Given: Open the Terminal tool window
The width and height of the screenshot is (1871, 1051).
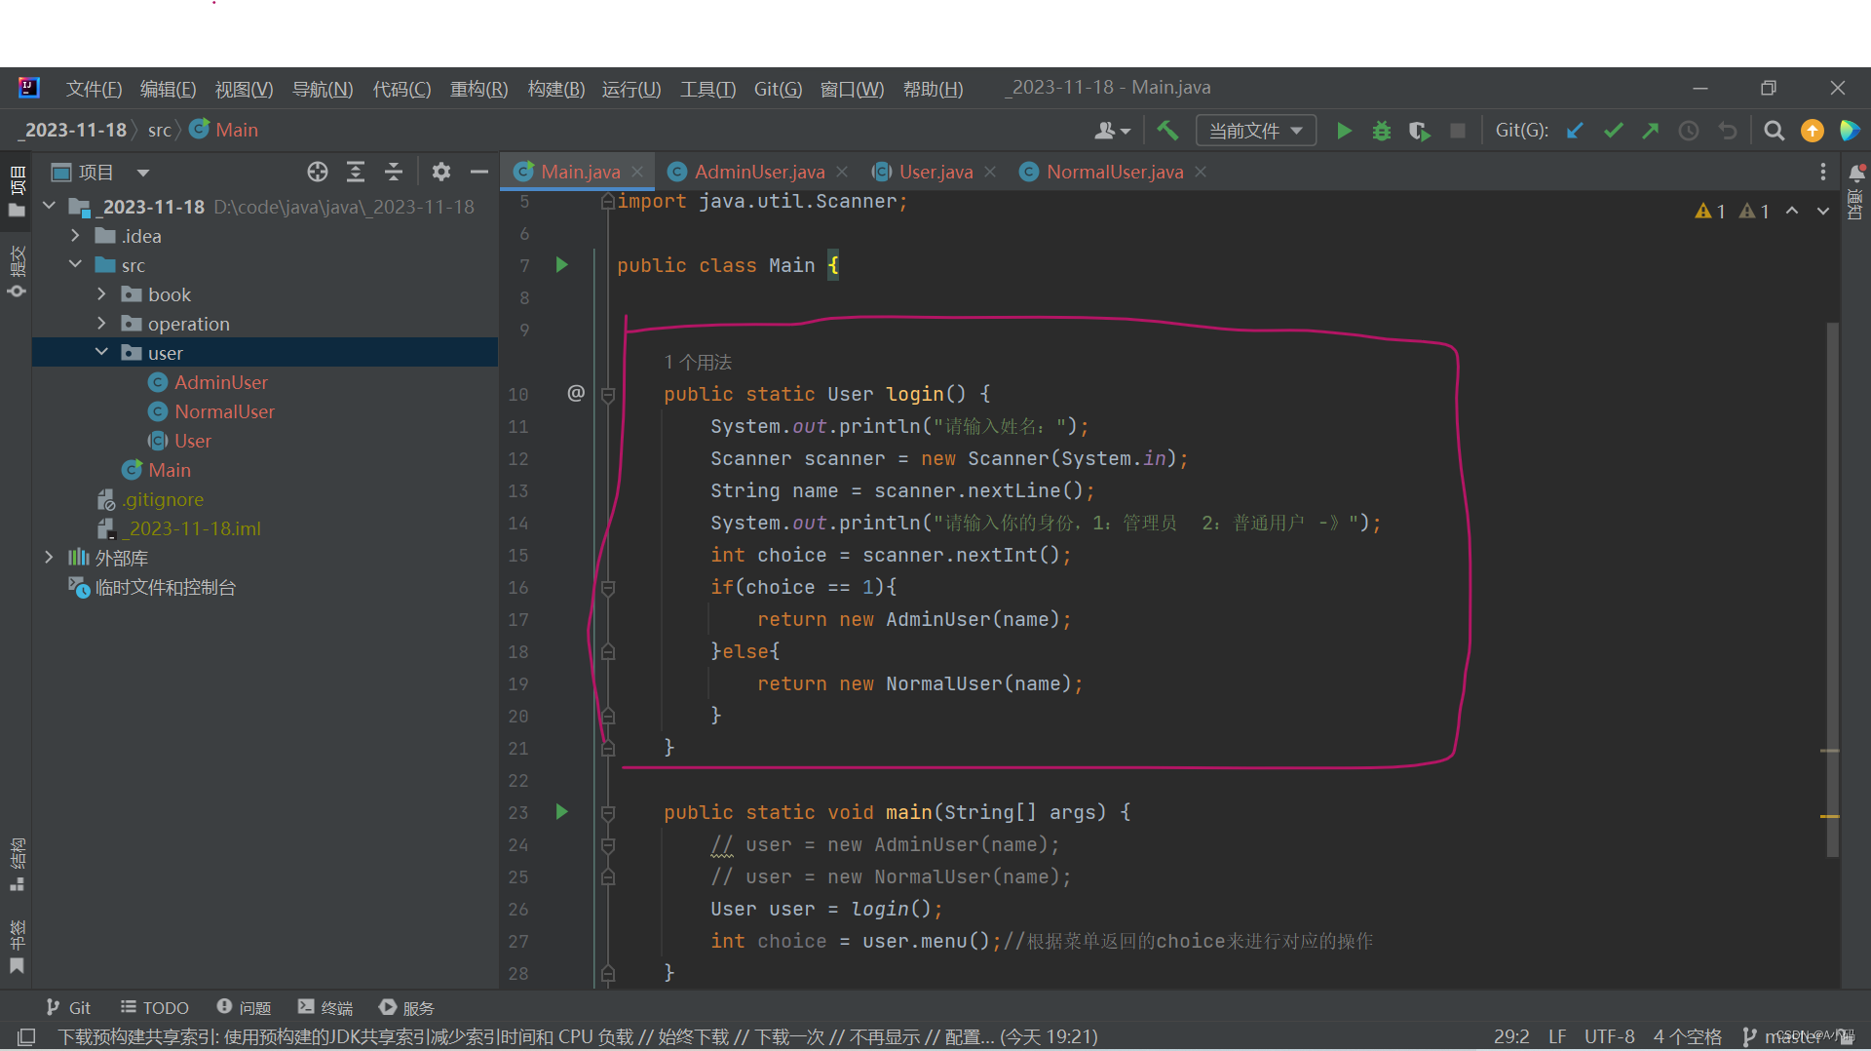Looking at the screenshot, I should pos(325,1007).
